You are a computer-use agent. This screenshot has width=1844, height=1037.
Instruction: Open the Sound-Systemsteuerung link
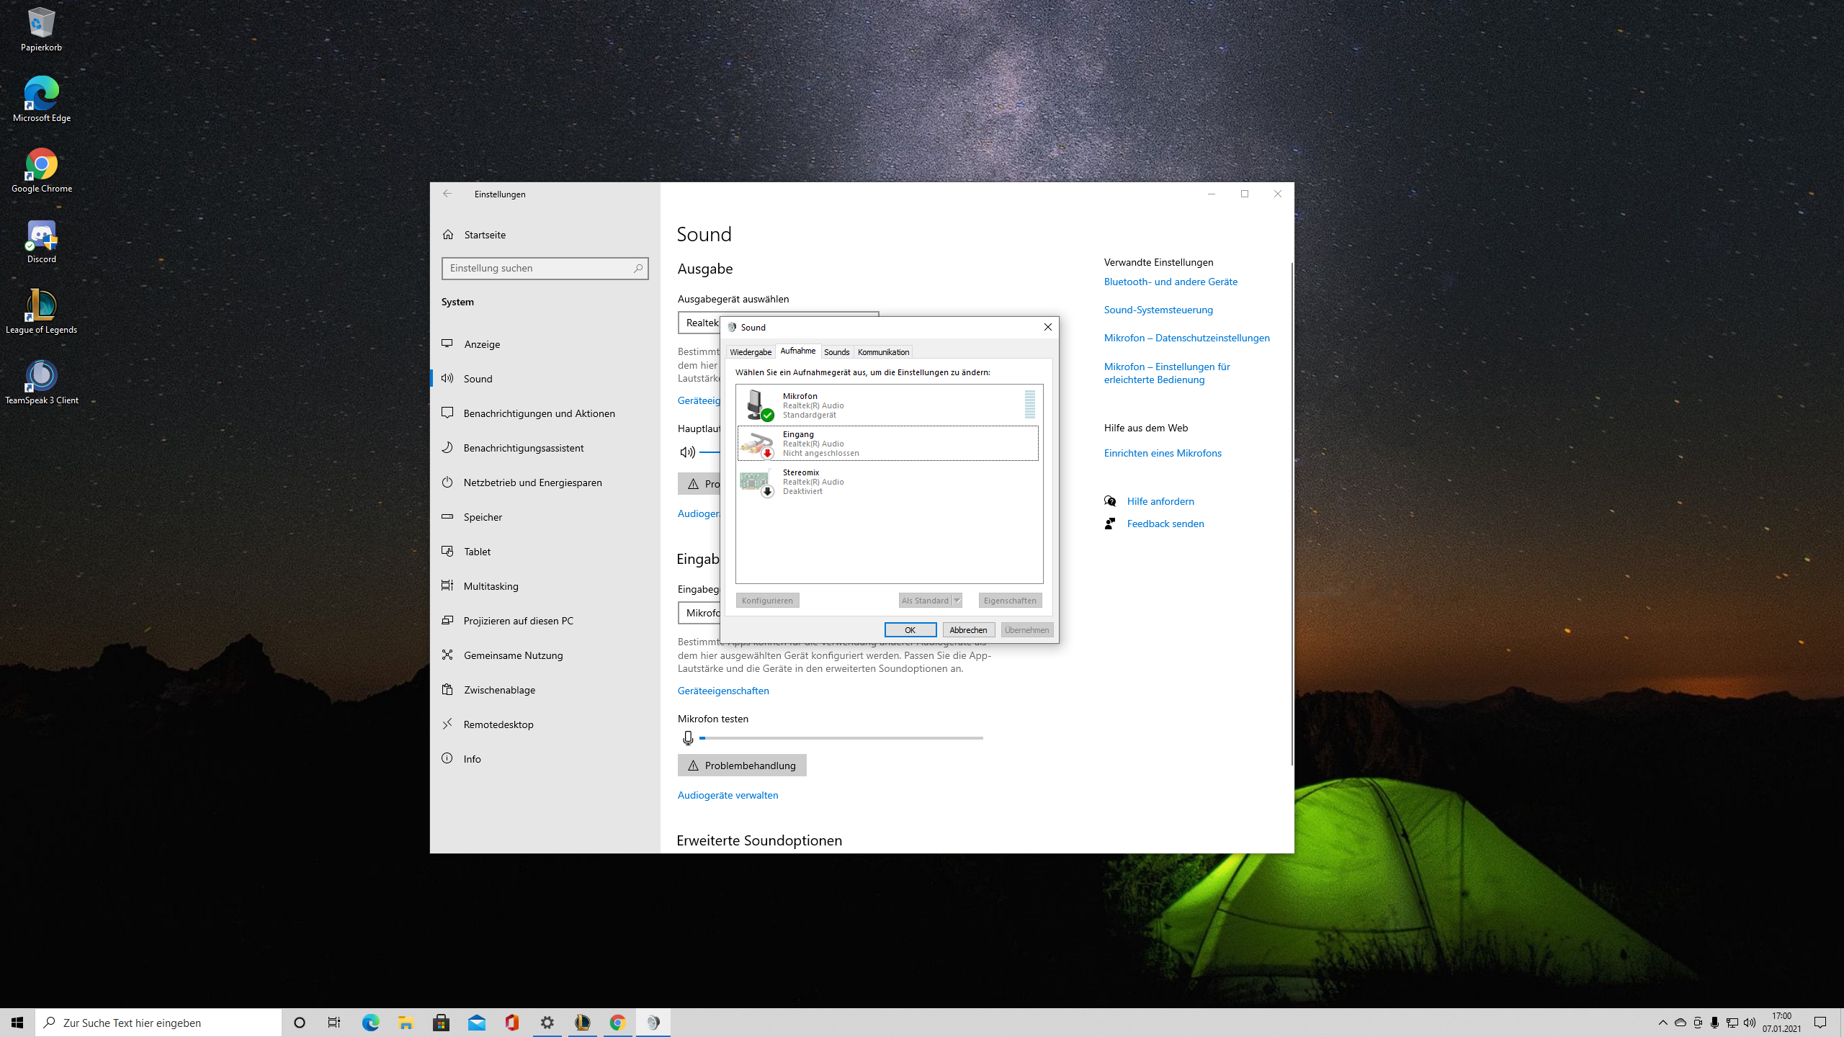[1158, 310]
